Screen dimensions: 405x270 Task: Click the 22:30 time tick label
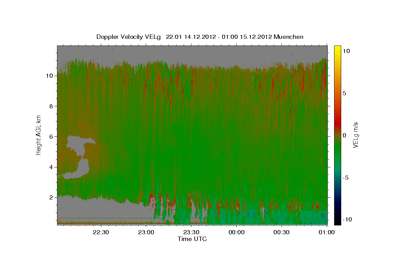[x=101, y=232]
